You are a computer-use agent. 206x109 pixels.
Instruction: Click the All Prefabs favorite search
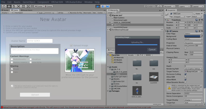click(118, 62)
